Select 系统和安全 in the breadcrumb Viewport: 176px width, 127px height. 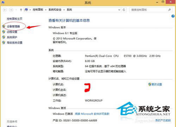pyautogui.click(x=55, y=10)
